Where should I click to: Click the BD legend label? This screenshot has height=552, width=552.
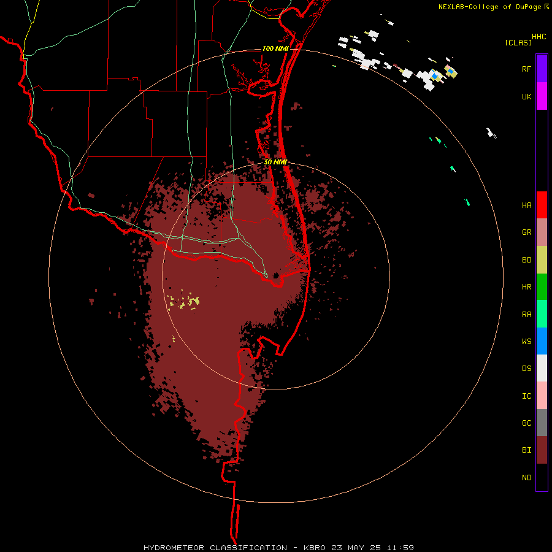point(526,260)
